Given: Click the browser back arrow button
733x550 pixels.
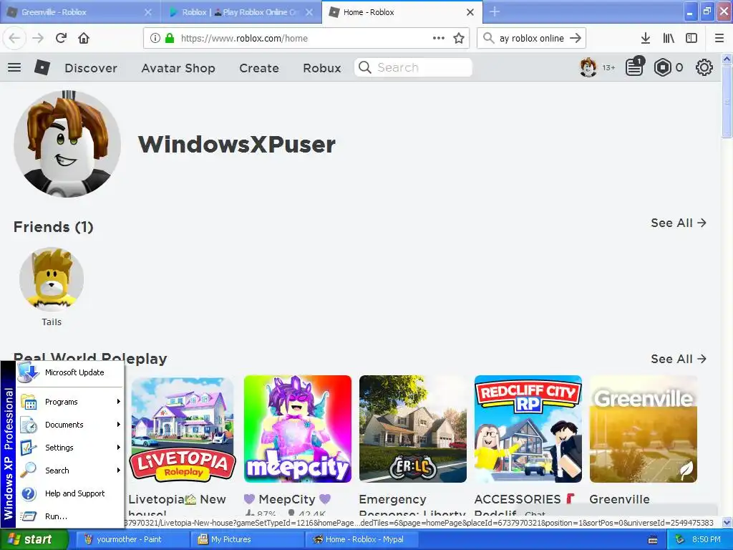Looking at the screenshot, I should click(14, 38).
